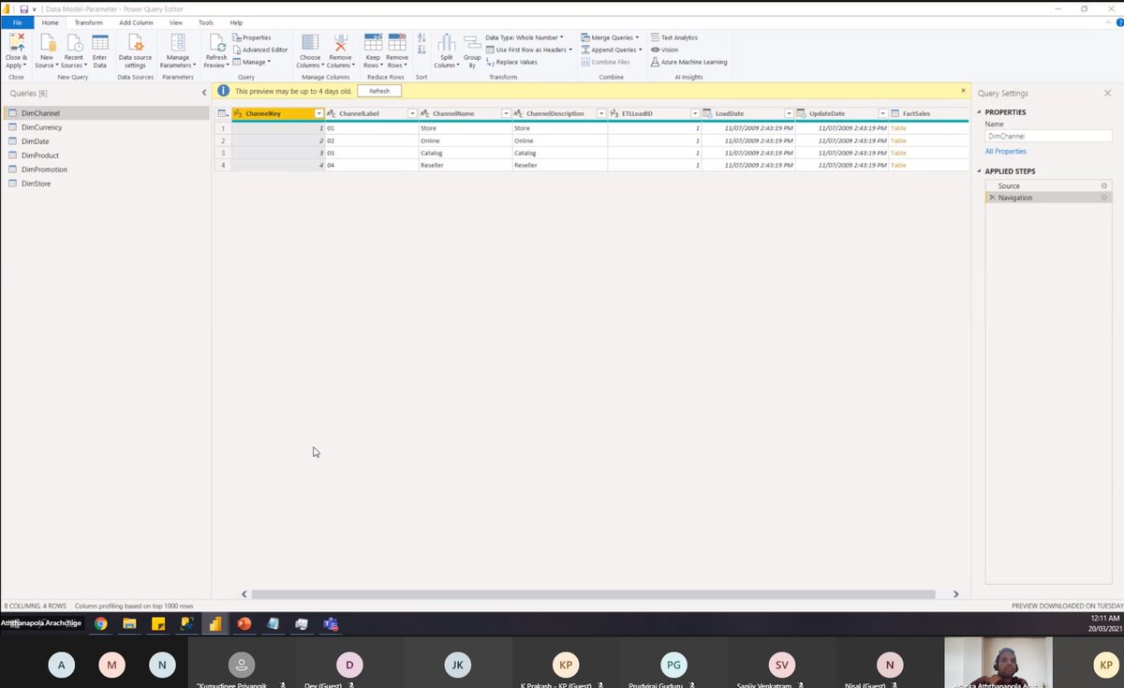
Task: Click the Group By icon
Action: coord(472,42)
